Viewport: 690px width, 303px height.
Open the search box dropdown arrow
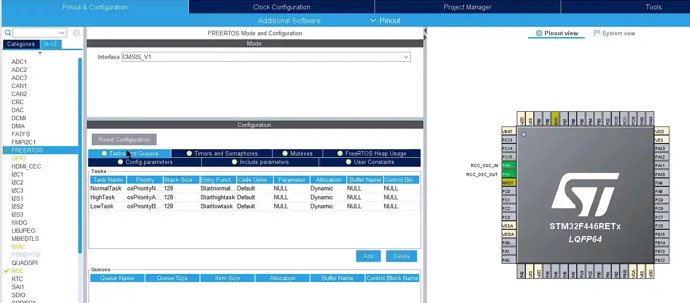62,33
